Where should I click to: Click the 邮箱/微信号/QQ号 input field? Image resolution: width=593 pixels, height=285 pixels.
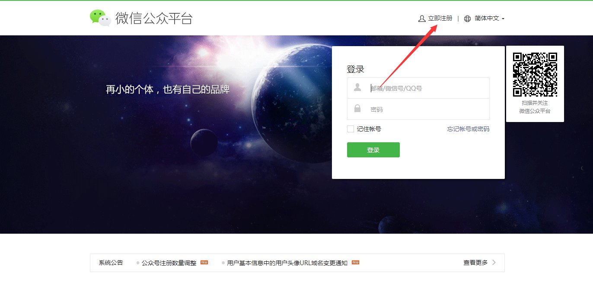[x=418, y=88]
